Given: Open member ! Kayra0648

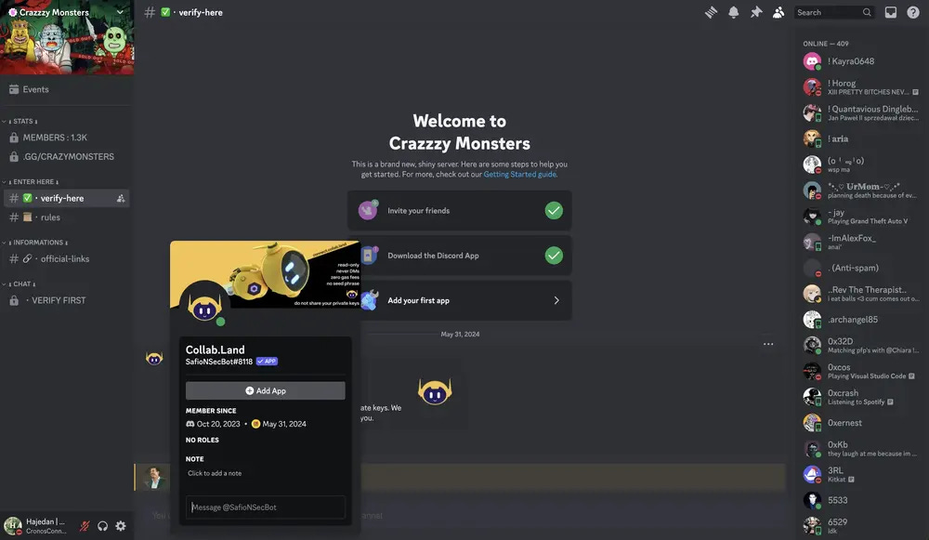Looking at the screenshot, I should coord(861,61).
